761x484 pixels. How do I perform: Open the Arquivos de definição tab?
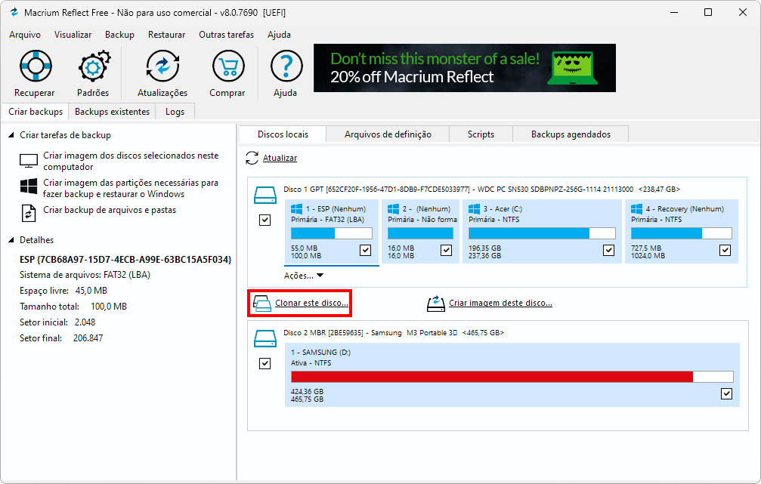click(x=388, y=134)
